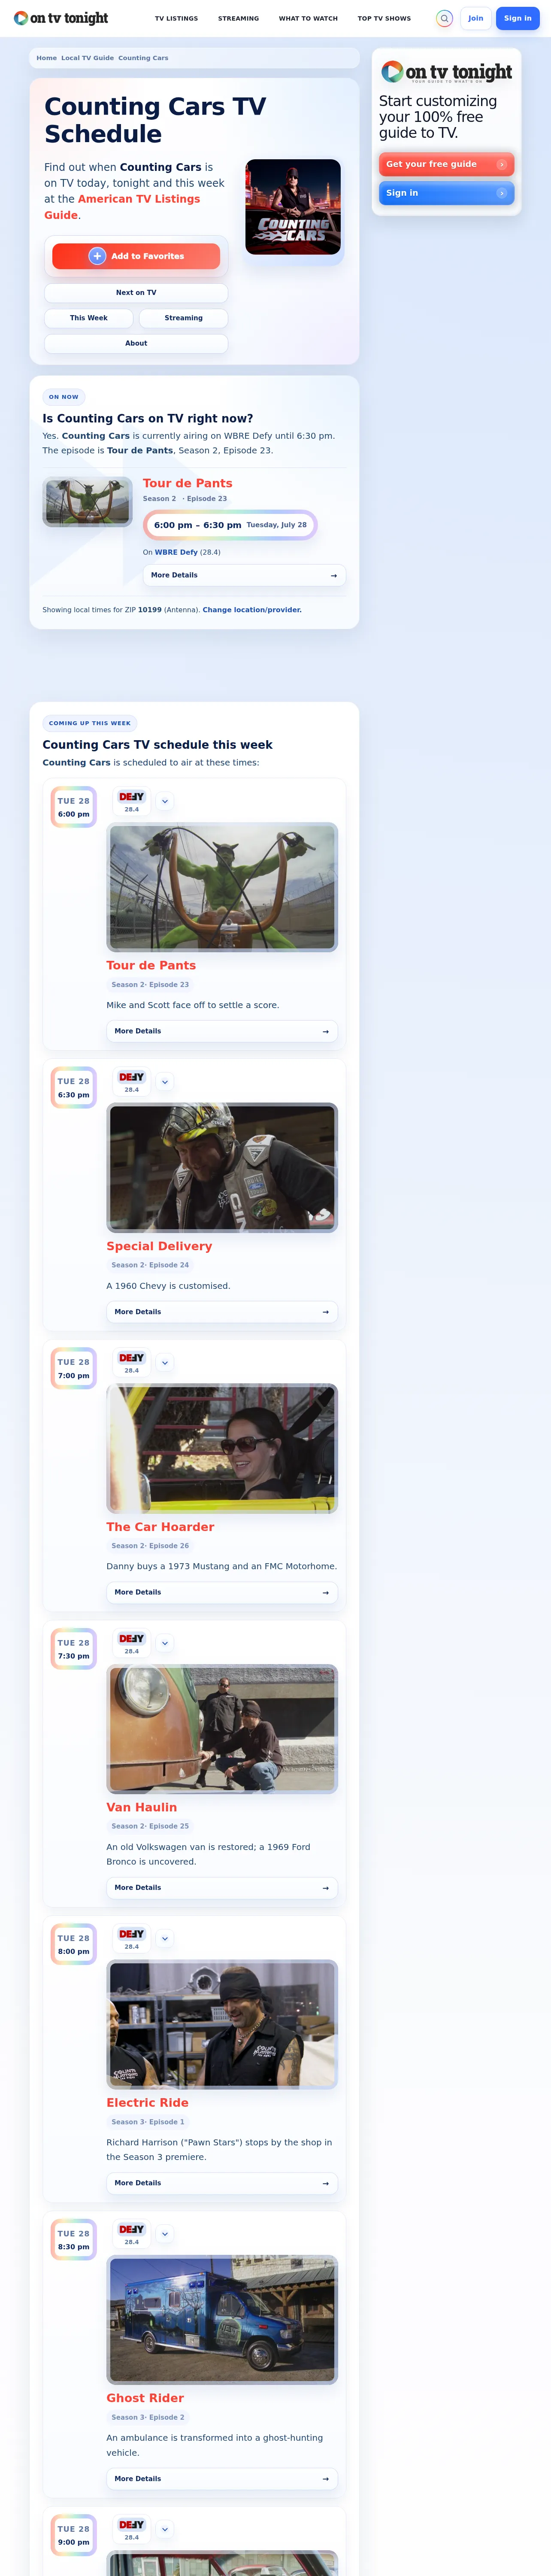The width and height of the screenshot is (551, 2576).
Task: Click the Special Delivery episode image
Action: coord(222,1167)
